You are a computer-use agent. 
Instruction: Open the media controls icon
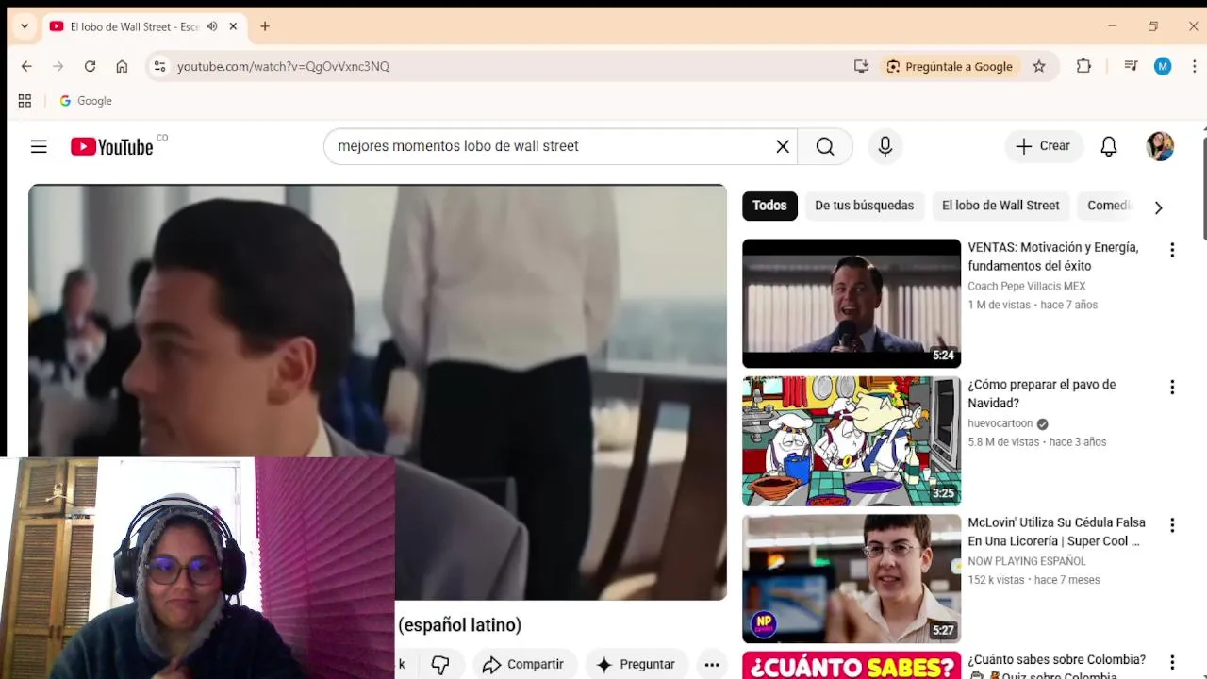coord(1131,66)
